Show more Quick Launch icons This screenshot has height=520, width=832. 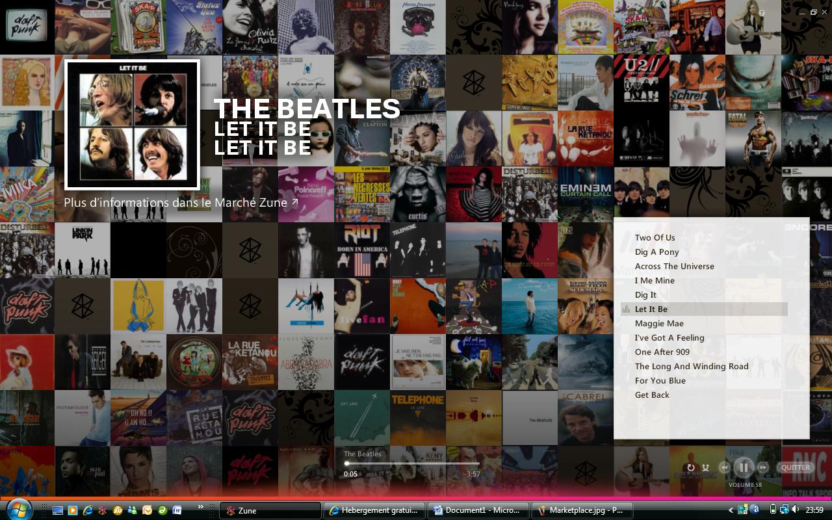click(201, 507)
